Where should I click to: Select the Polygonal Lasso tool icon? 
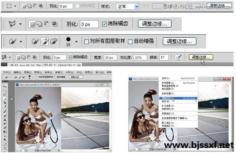point(12,24)
